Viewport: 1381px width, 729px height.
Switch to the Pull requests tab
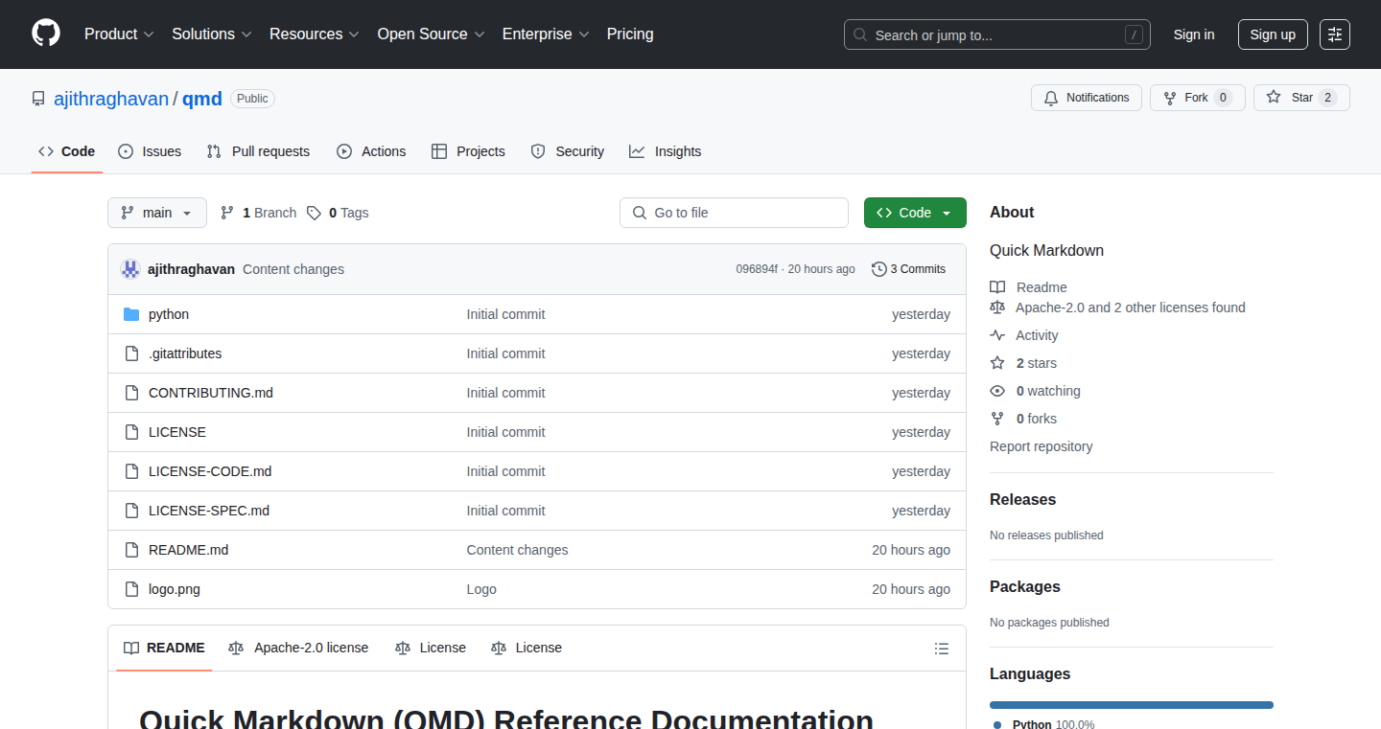point(258,151)
